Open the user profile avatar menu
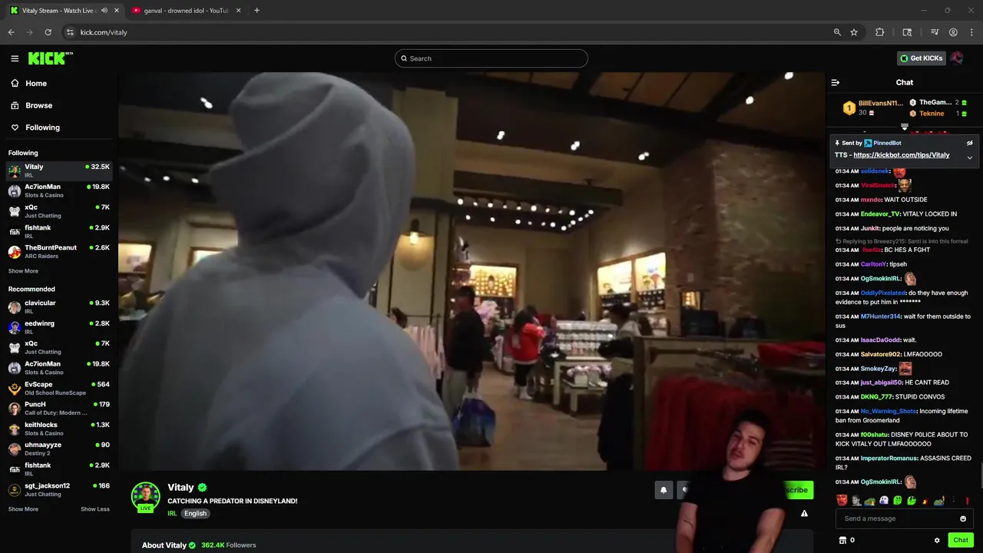Screen dimensions: 983x553 pos(957,58)
